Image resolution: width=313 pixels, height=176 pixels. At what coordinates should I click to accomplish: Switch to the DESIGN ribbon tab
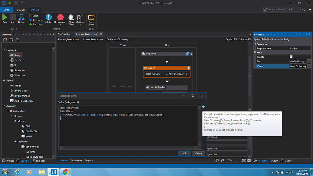pos(21,10)
